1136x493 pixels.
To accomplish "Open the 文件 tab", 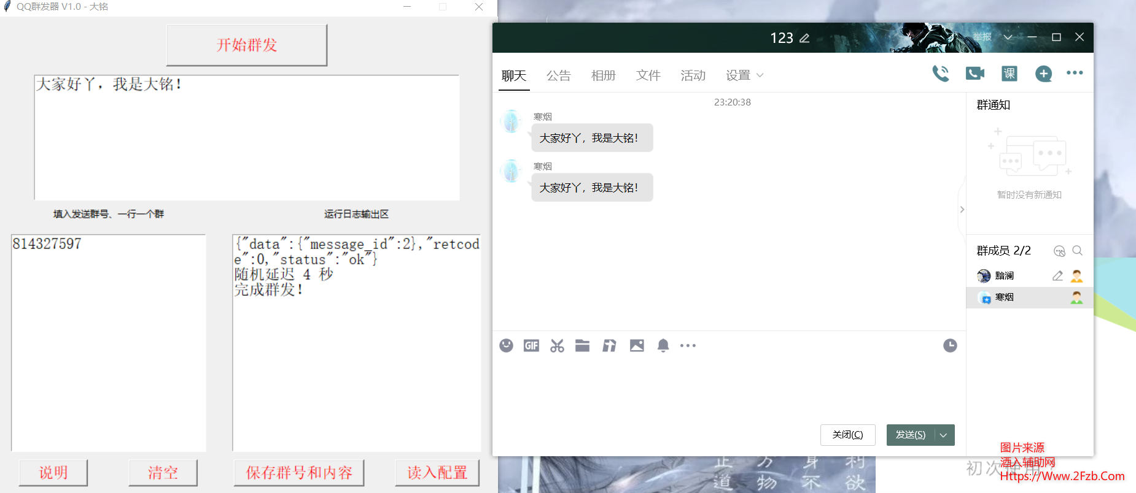I will pos(648,75).
